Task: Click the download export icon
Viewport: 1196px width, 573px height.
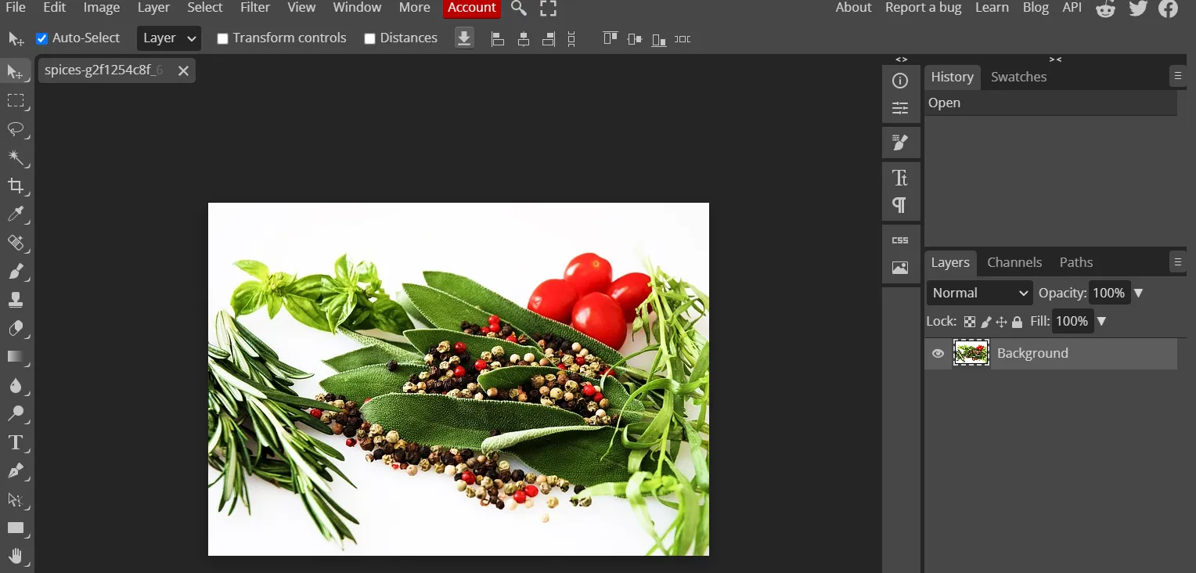Action: pyautogui.click(x=464, y=38)
